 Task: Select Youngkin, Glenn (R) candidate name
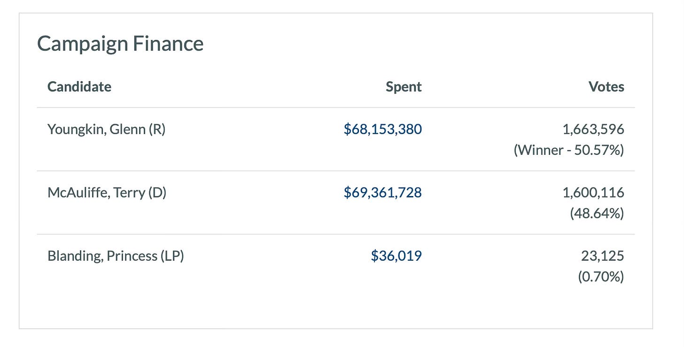pyautogui.click(x=107, y=129)
